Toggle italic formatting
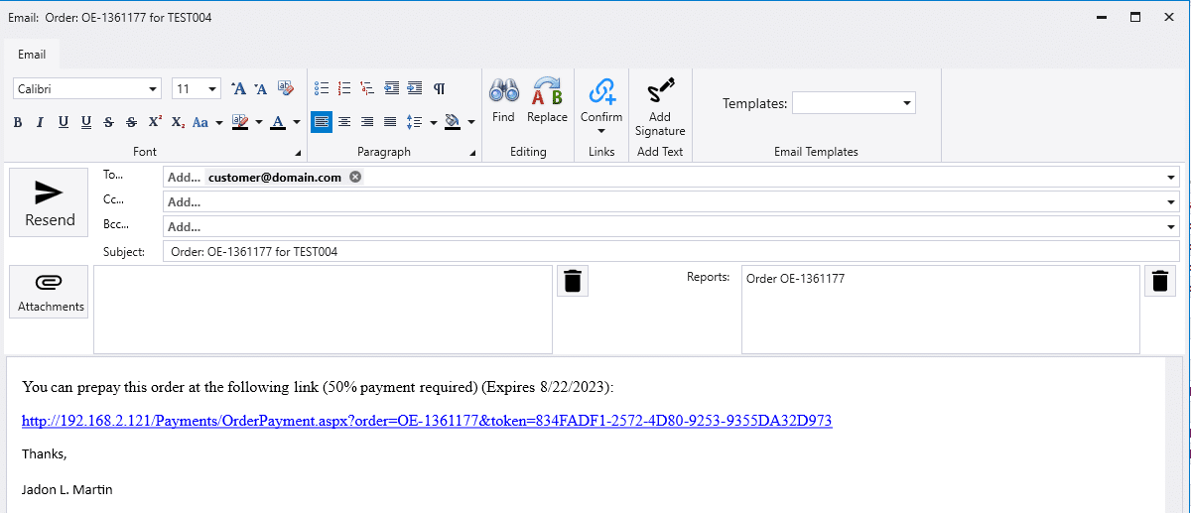The width and height of the screenshot is (1191, 513). 41,122
